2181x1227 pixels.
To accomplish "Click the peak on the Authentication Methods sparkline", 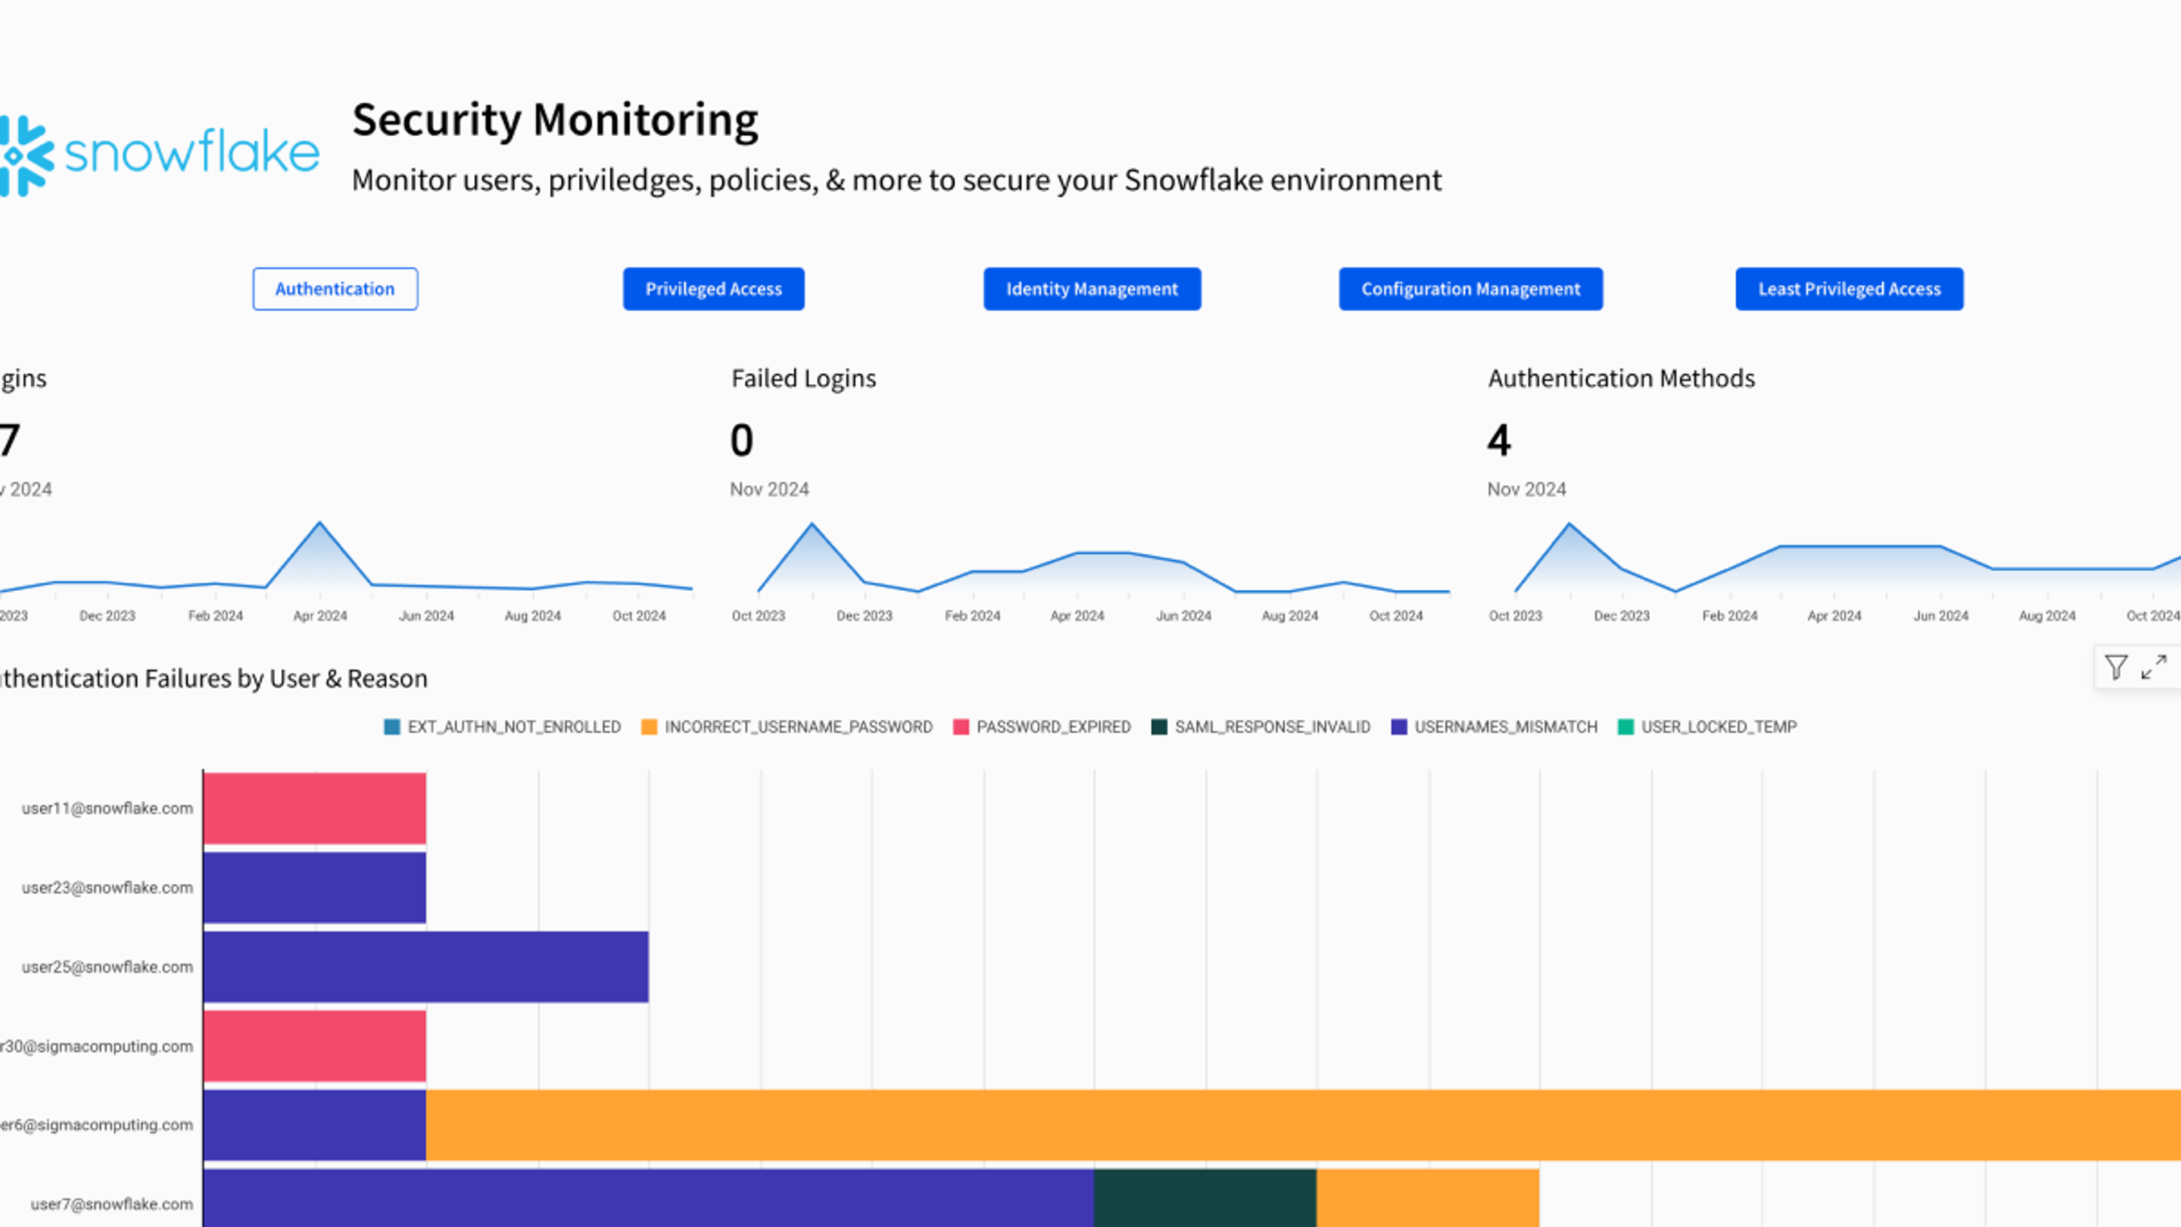I will pos(1569,524).
